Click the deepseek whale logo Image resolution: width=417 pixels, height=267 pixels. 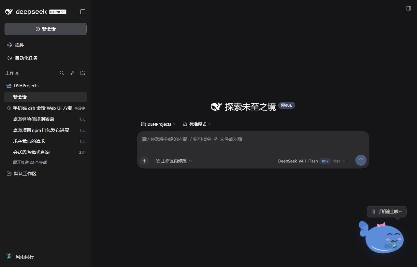click(9, 12)
